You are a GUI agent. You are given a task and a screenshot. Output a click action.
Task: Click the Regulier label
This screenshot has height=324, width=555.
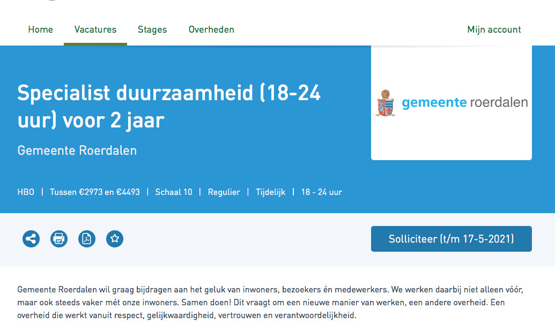[x=224, y=192]
